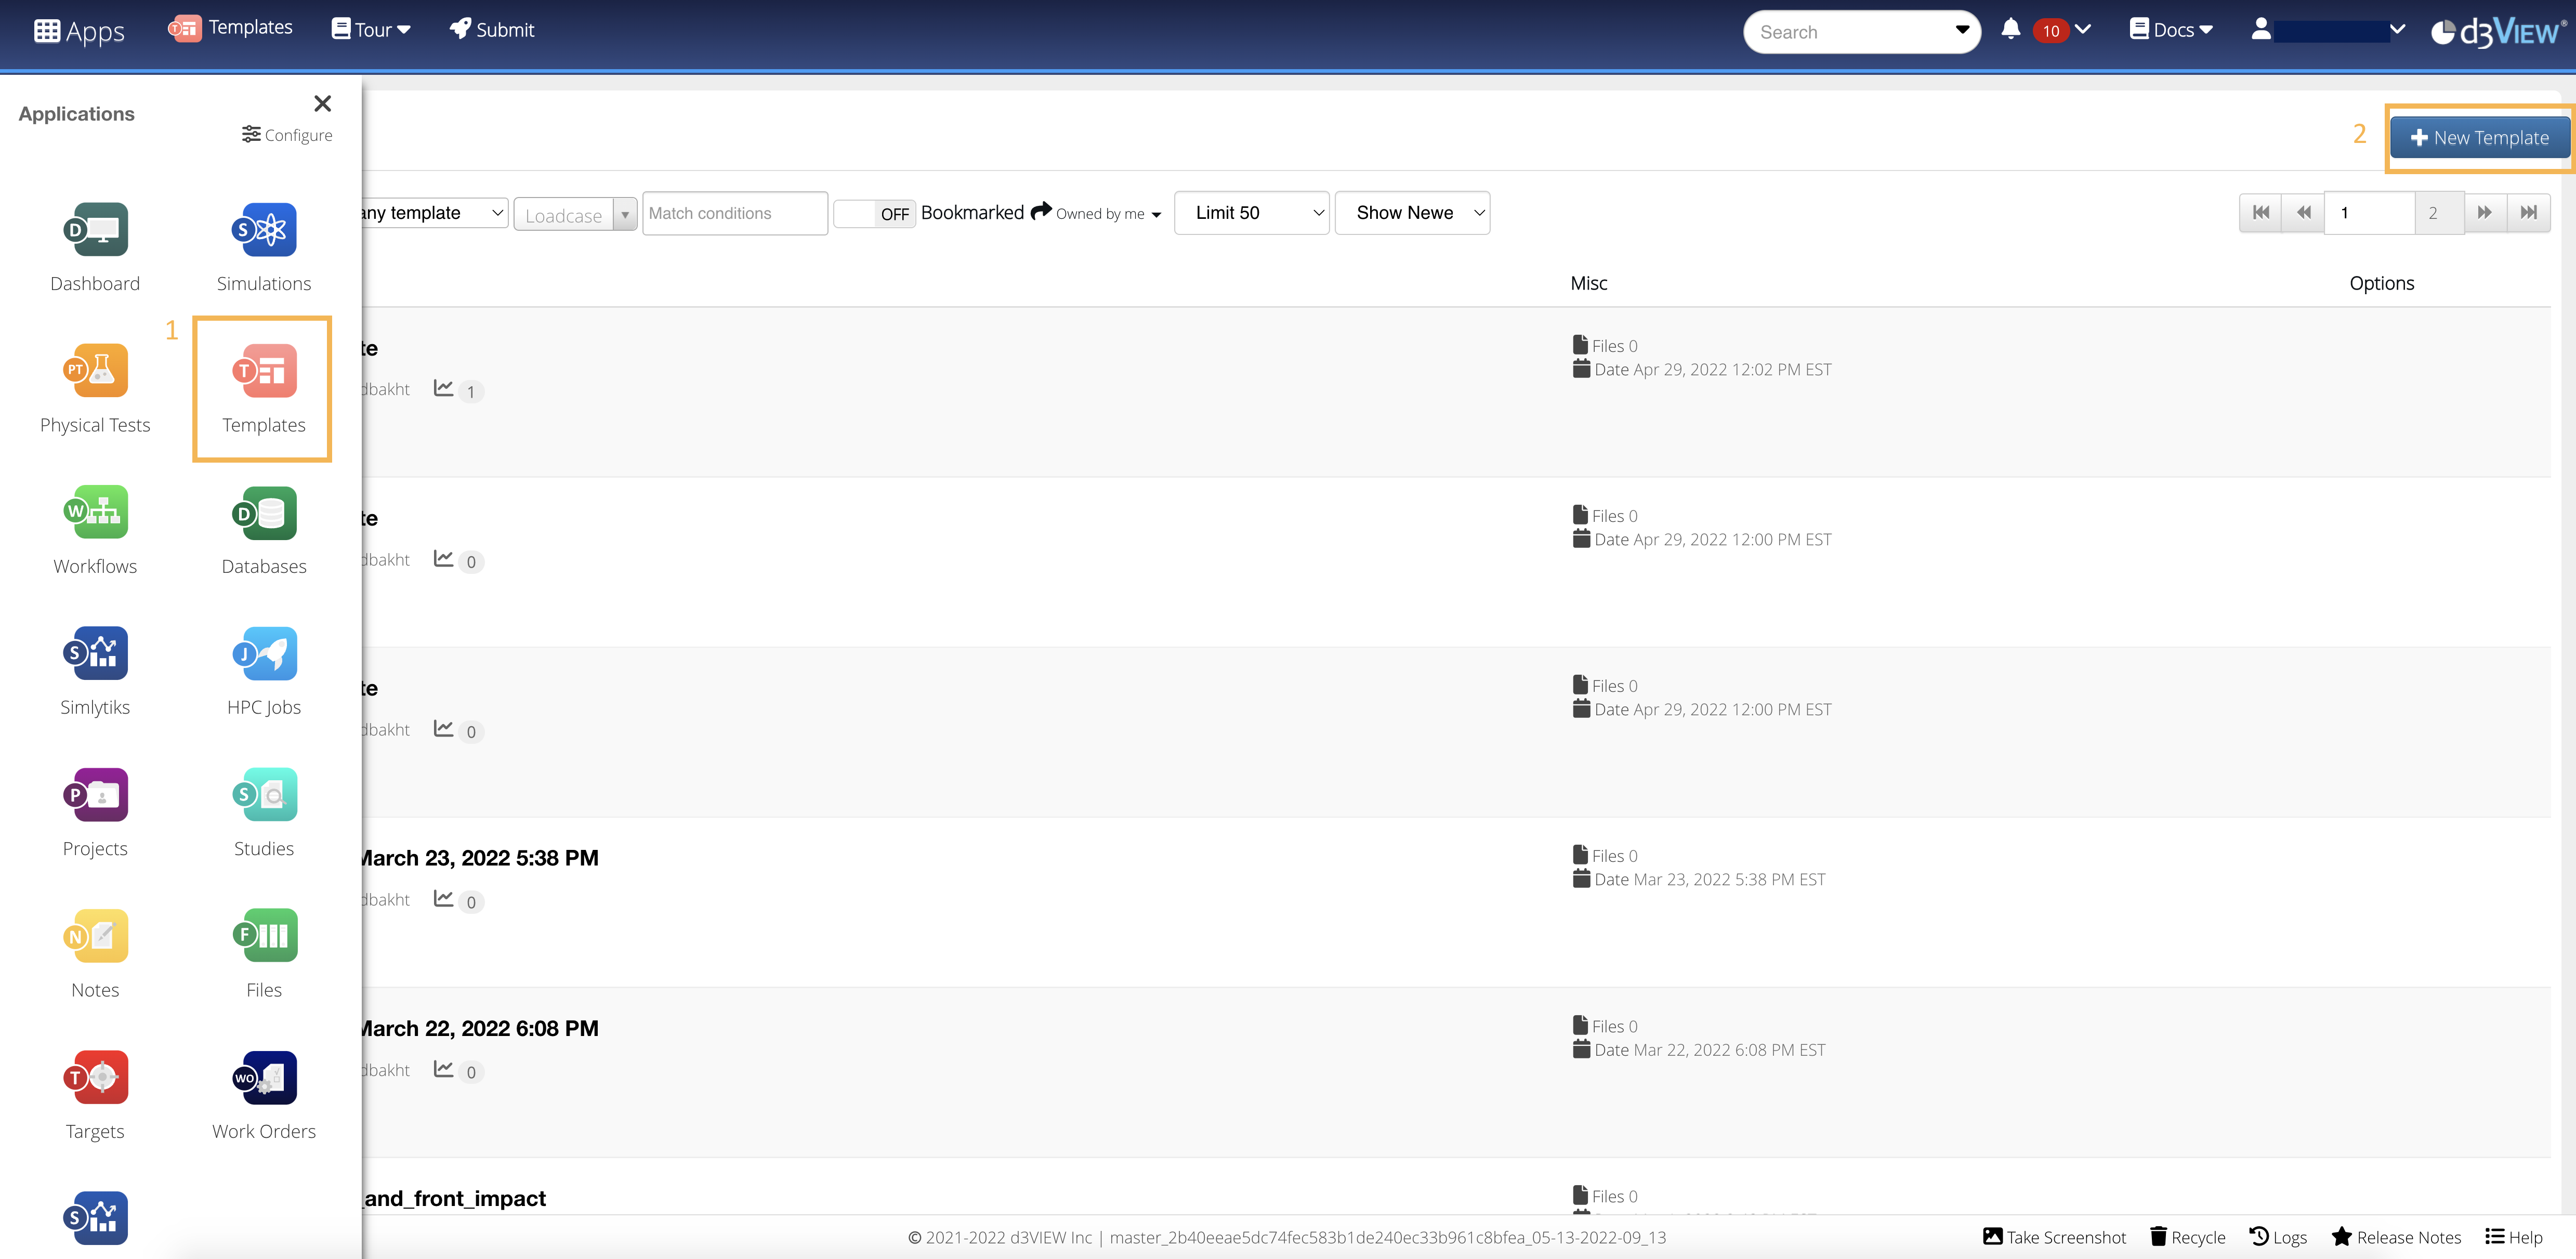Open Recycle in the footer
Screen dimensions: 2576x1259
2188,1237
